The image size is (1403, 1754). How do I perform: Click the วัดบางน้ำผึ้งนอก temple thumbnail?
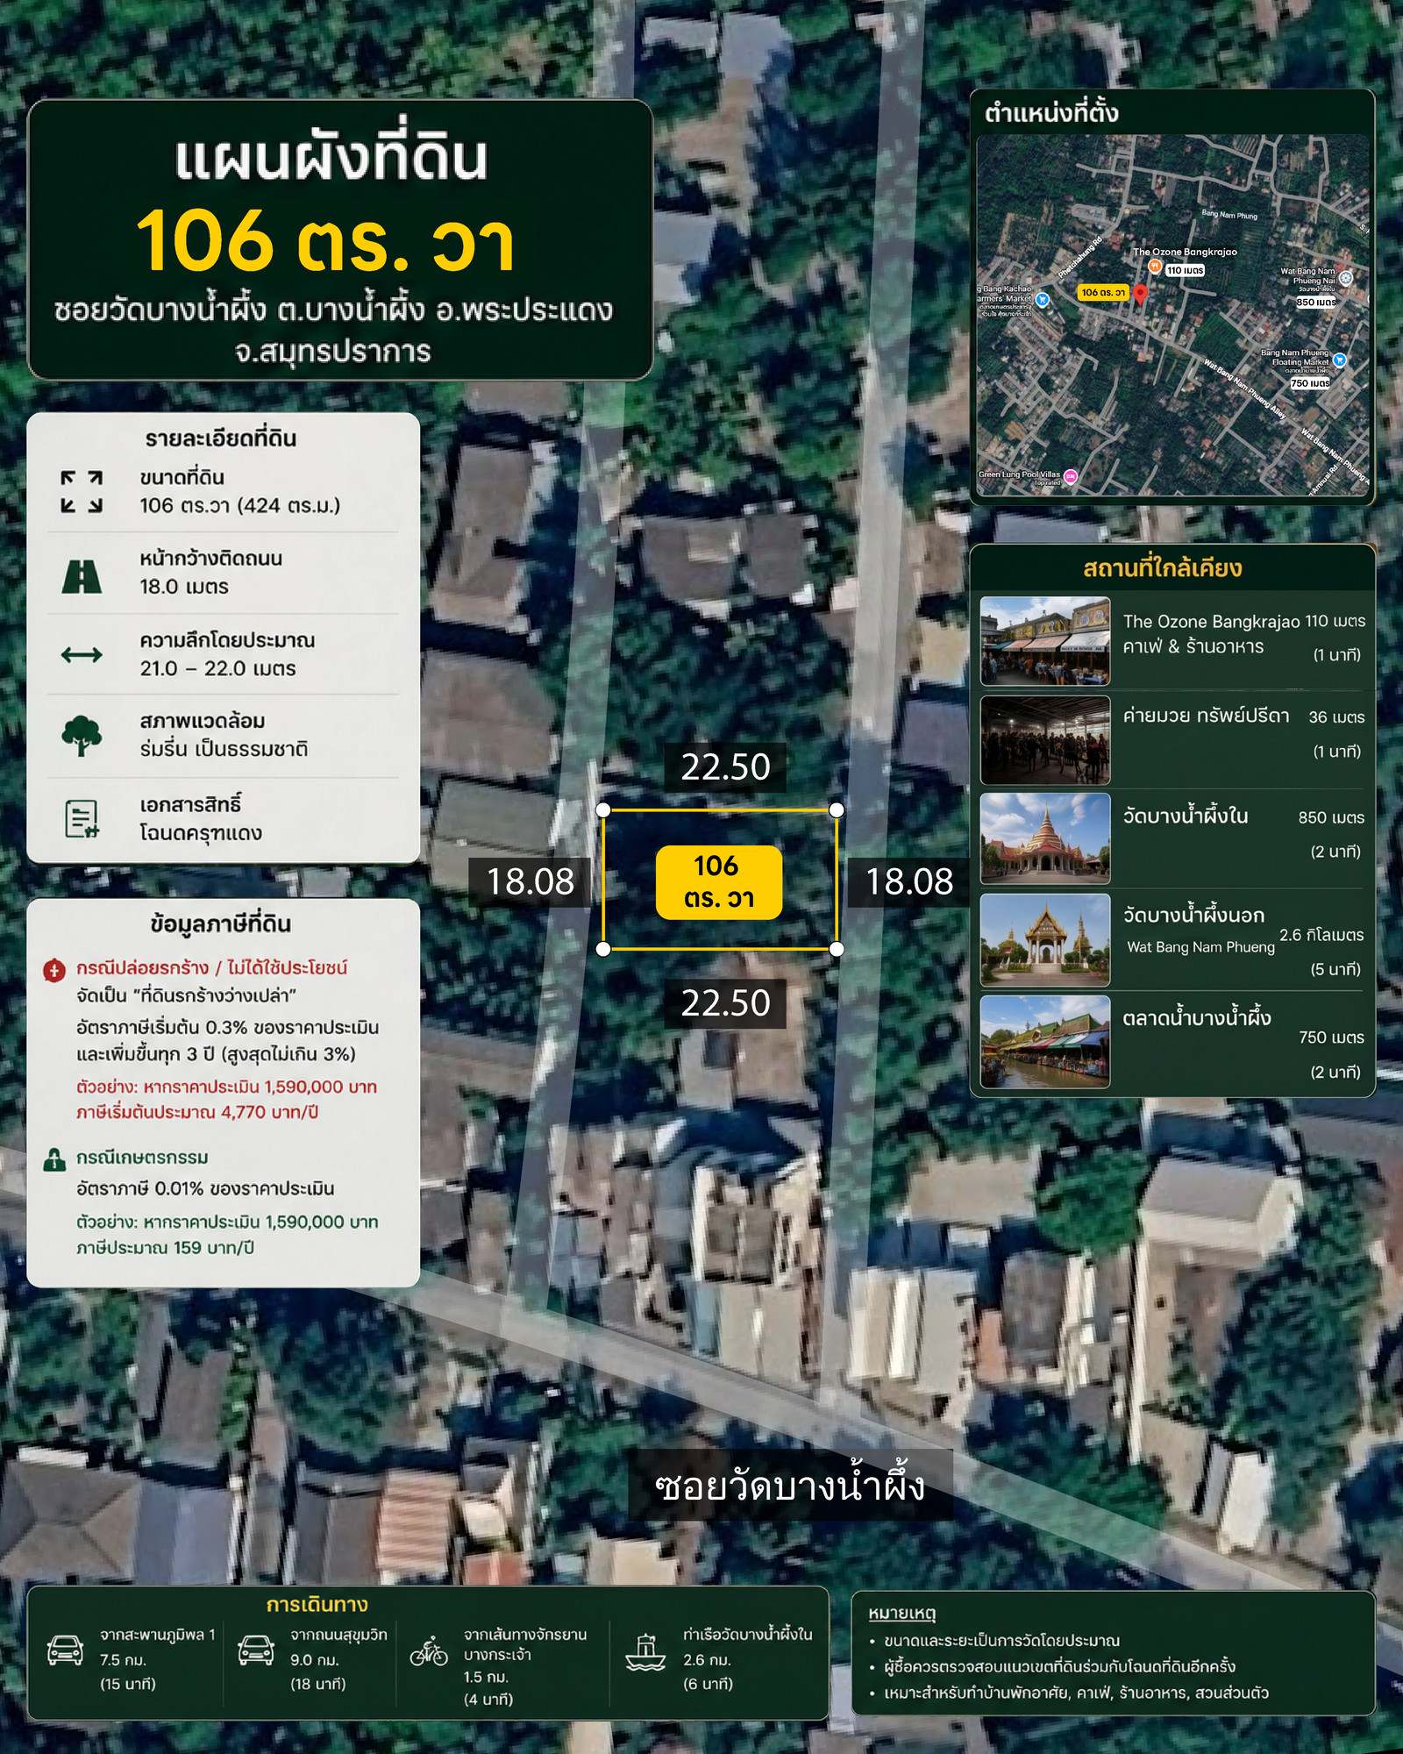click(x=1045, y=940)
